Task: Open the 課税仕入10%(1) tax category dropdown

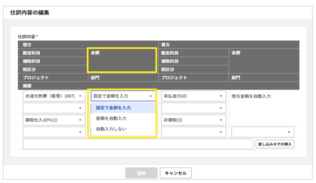Action: coord(53,120)
